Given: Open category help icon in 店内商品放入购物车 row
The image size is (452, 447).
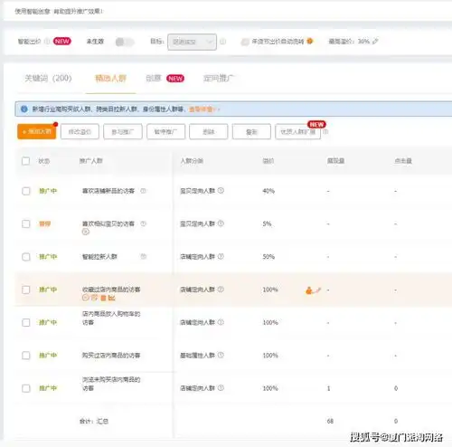Looking at the screenshot, I should [221, 322].
